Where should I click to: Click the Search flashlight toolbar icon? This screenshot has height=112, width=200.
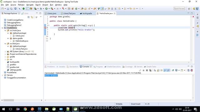tap(89, 9)
